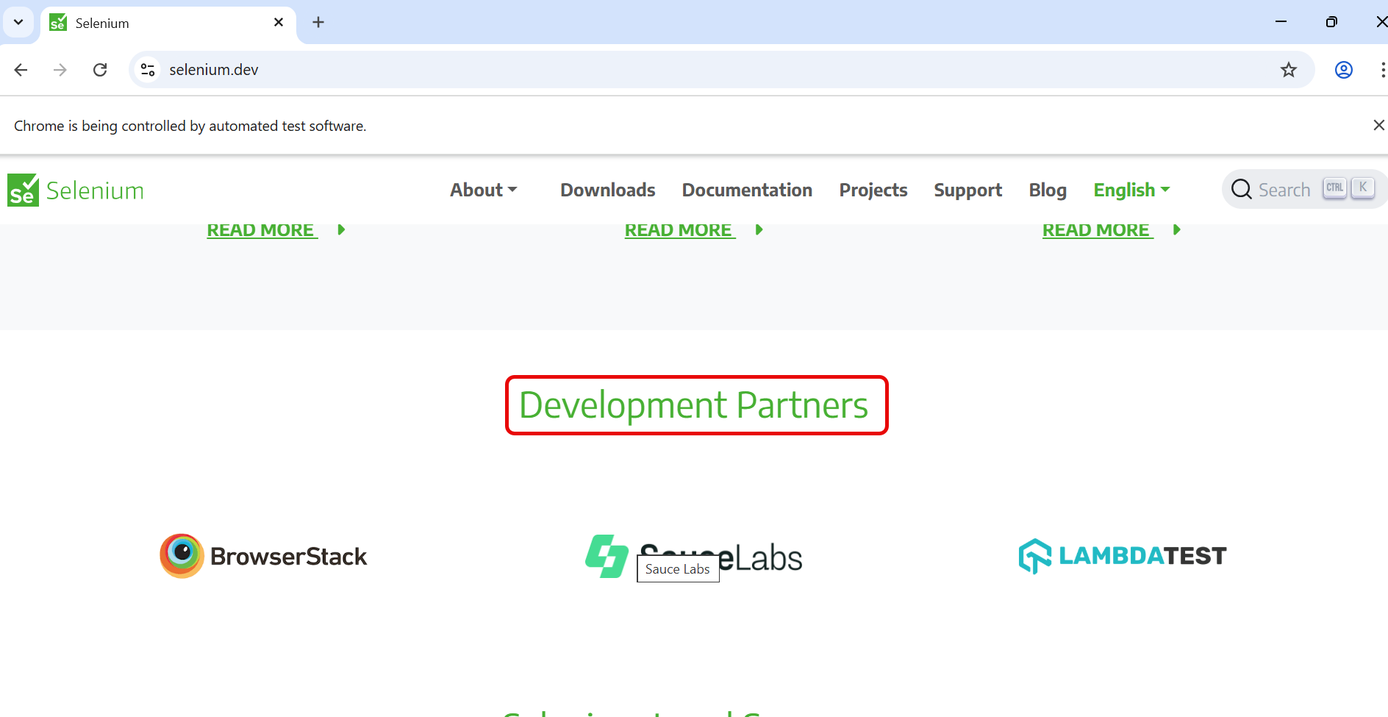This screenshot has height=717, width=1388.
Task: Click the Selenium logo to go home
Action: coord(74,190)
